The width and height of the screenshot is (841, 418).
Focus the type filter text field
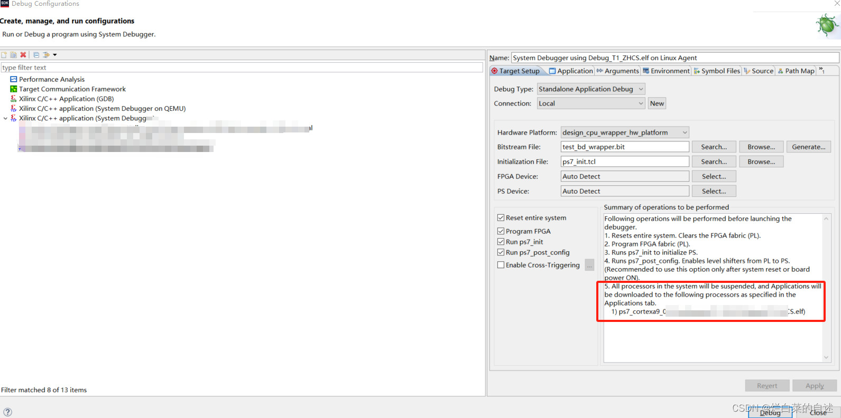[242, 68]
